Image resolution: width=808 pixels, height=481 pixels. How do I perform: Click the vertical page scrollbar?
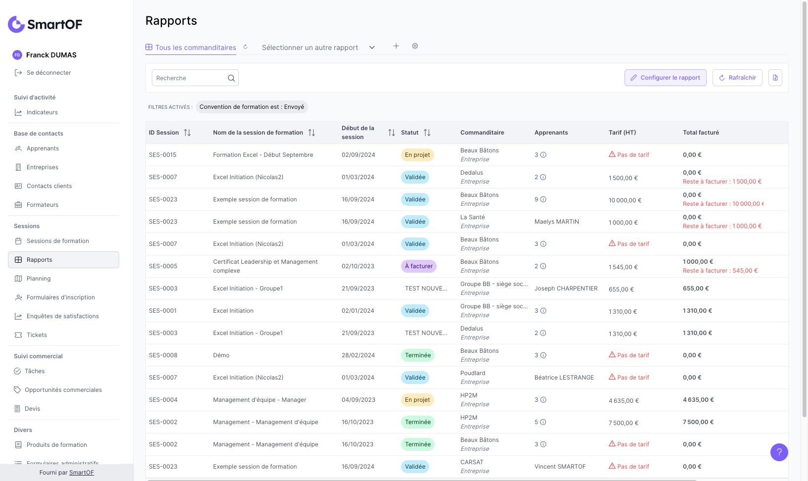pyautogui.click(x=804, y=210)
